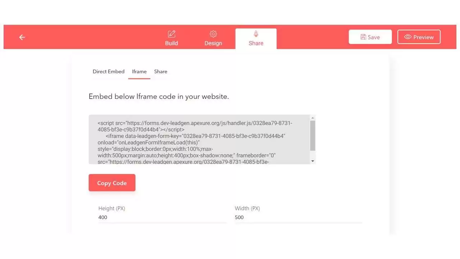Focus the Width (PX) input field
The width and height of the screenshot is (460, 259).
(298, 217)
